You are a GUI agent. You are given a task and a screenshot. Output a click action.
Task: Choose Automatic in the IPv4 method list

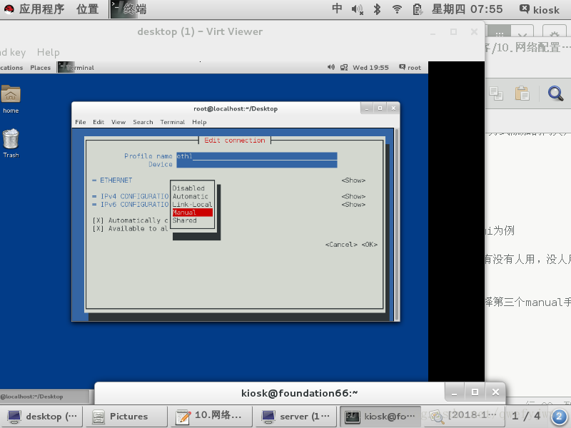pos(191,196)
